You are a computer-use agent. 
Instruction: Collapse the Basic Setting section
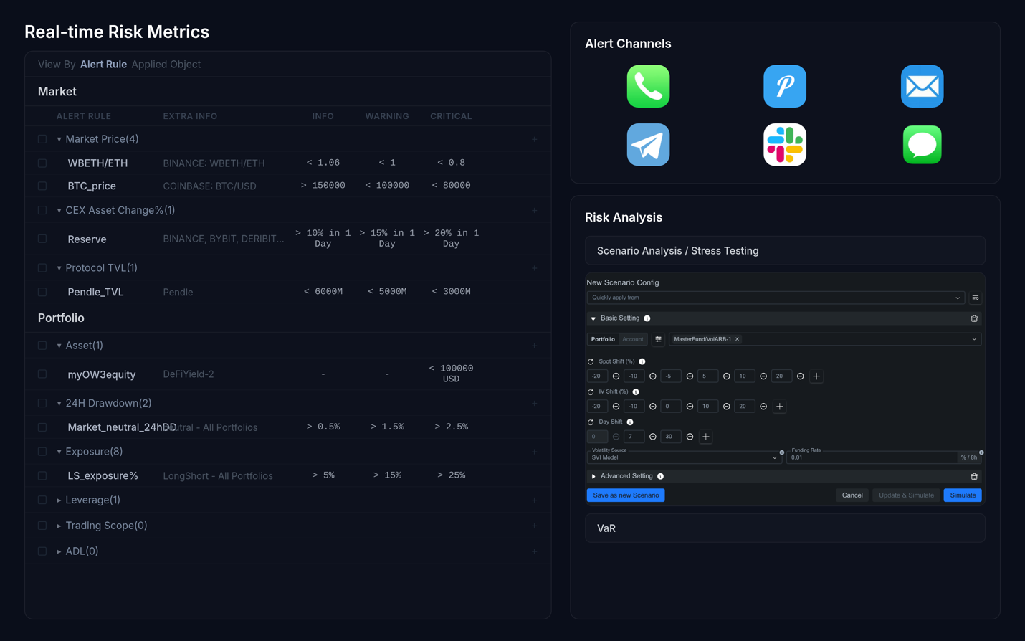click(x=593, y=318)
